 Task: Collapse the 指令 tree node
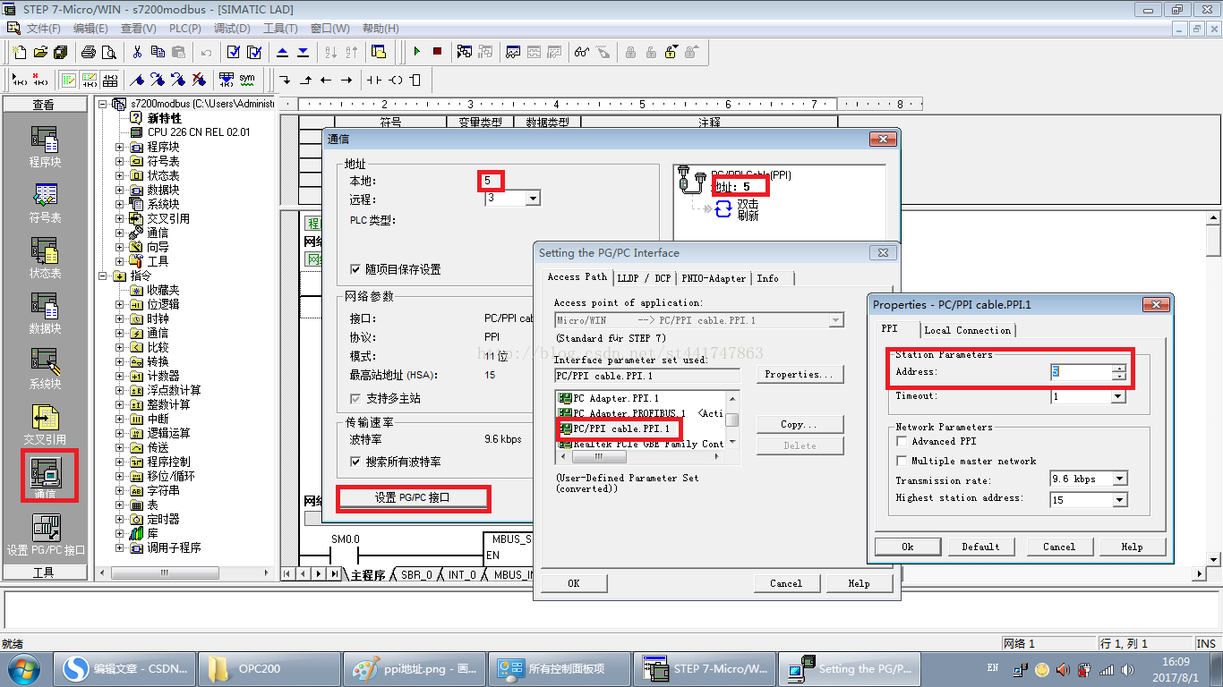point(104,276)
